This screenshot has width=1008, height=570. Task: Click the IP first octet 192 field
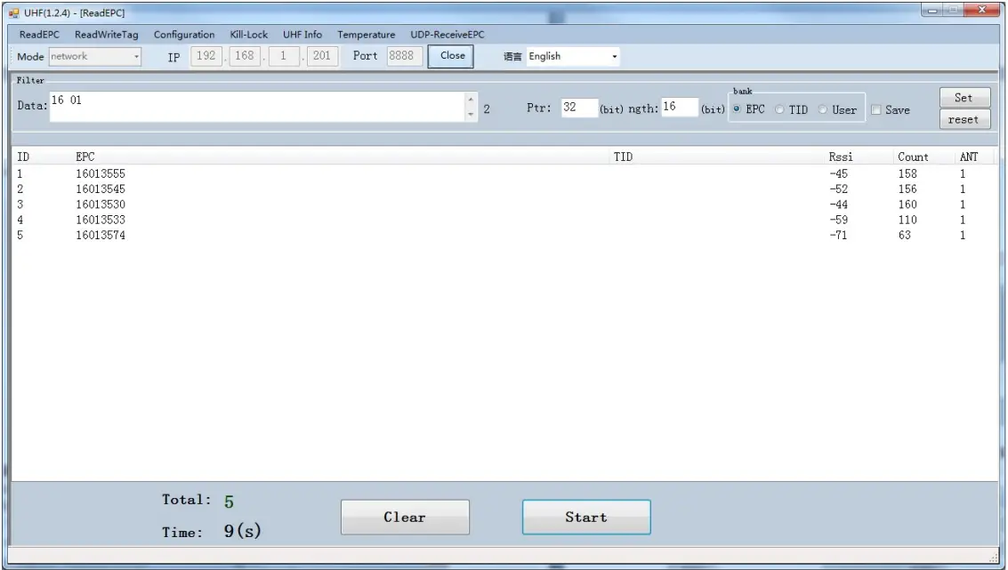(206, 56)
